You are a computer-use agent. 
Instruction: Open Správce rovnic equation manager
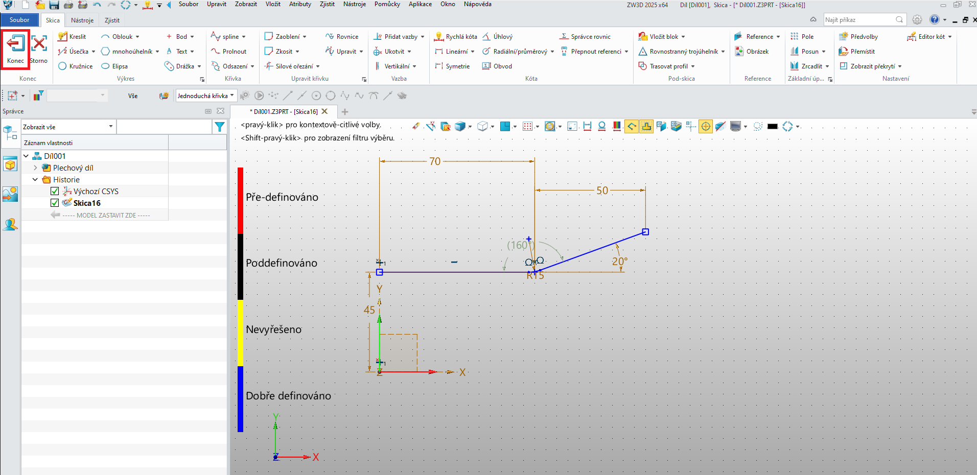point(586,37)
